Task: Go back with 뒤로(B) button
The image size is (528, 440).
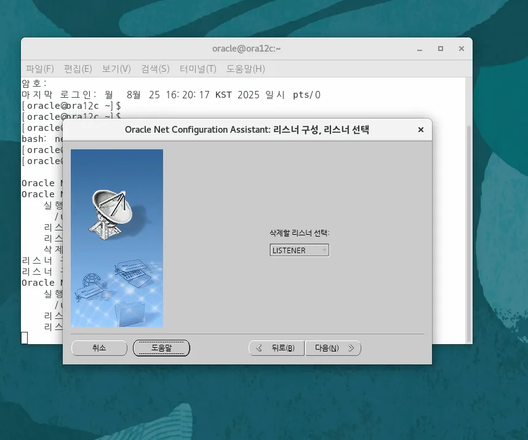Action: pos(276,348)
